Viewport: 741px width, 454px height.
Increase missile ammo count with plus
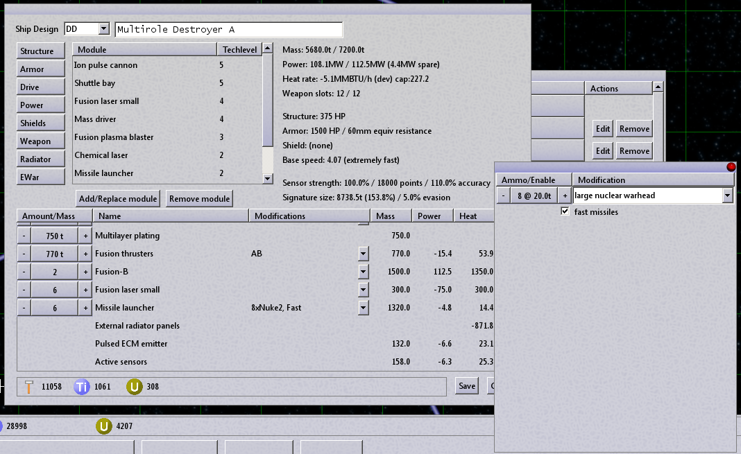565,196
